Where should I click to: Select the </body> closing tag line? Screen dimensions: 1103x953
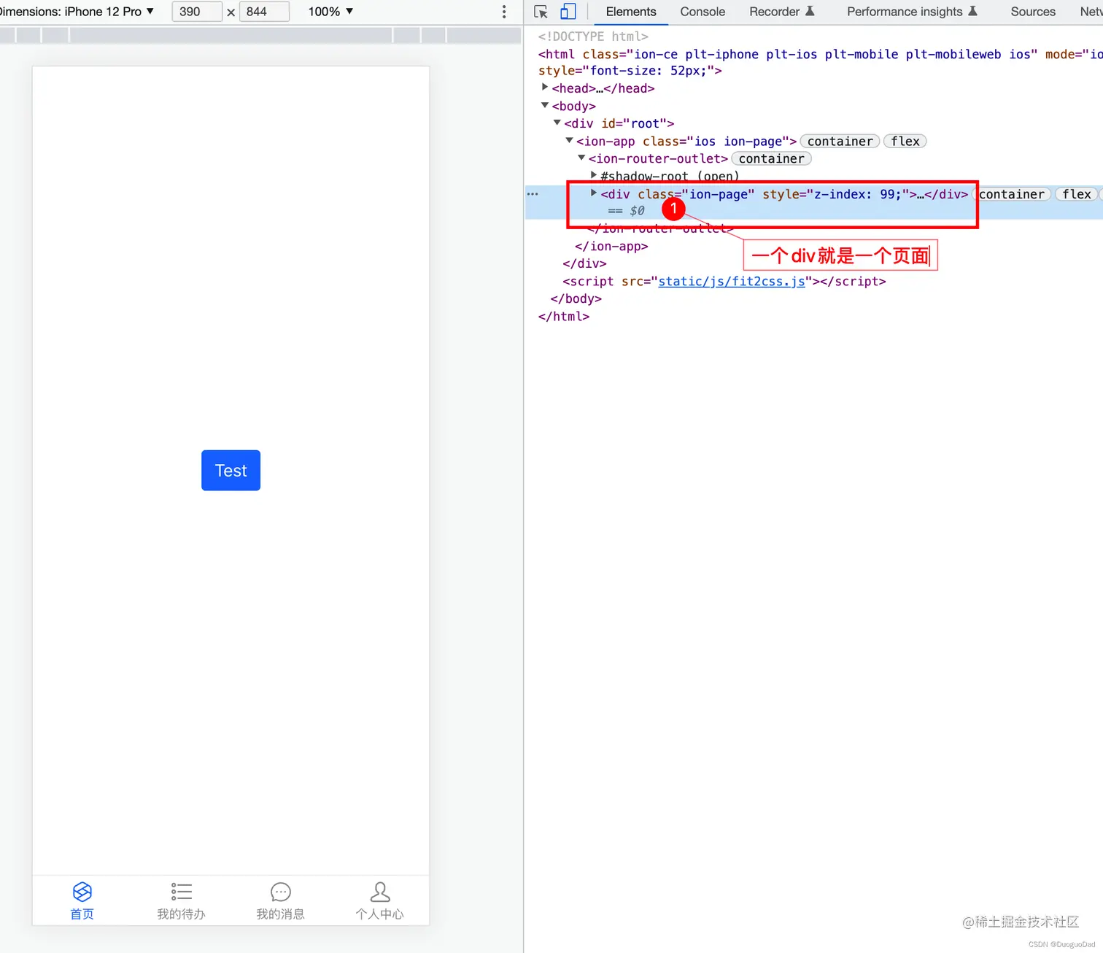pyautogui.click(x=576, y=298)
